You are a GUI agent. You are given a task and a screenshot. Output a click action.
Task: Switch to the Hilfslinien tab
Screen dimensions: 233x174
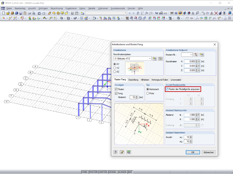click(x=145, y=80)
